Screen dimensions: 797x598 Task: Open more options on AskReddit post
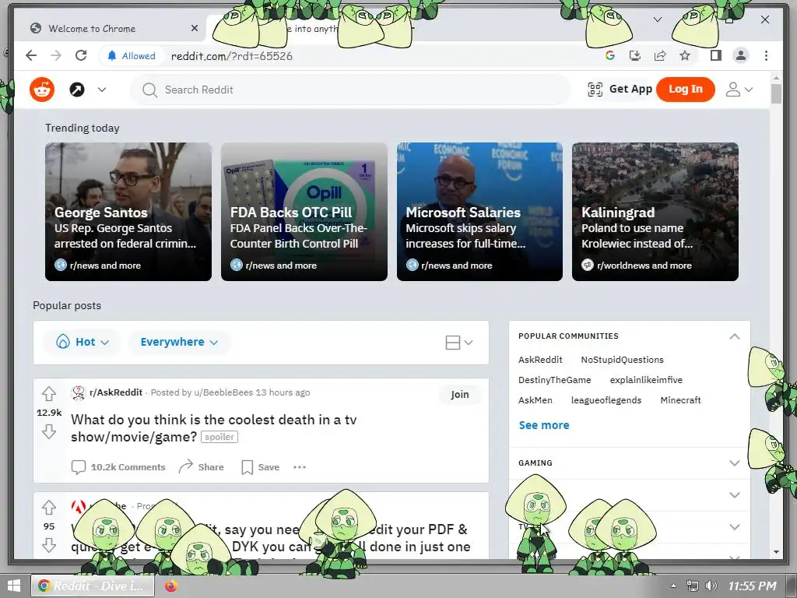300,467
